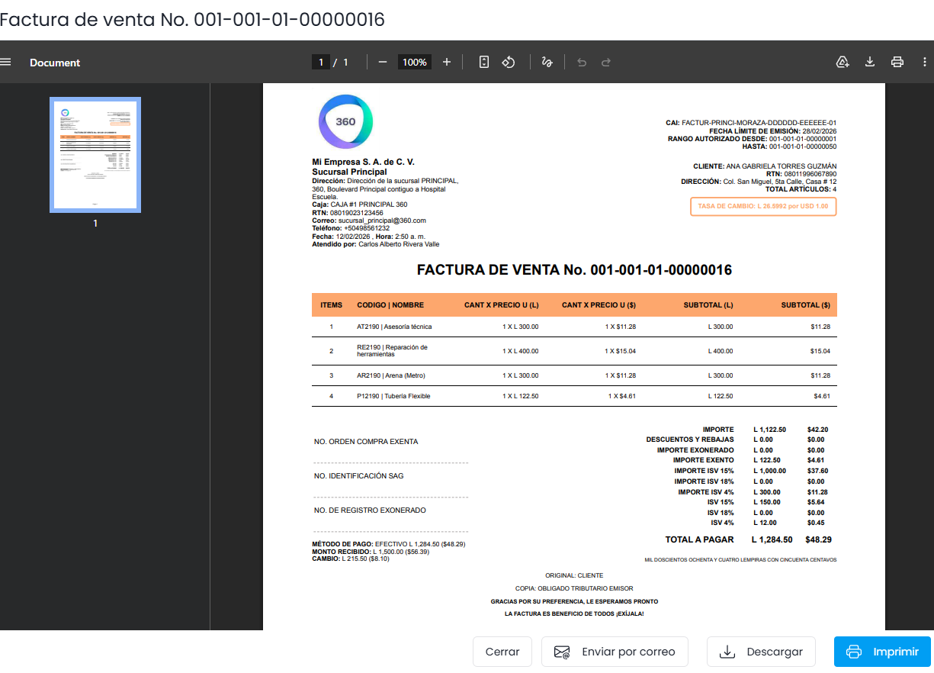Click the IMPORTE EXENTO label
Viewport: 934px width, 673px height.
coord(704,460)
